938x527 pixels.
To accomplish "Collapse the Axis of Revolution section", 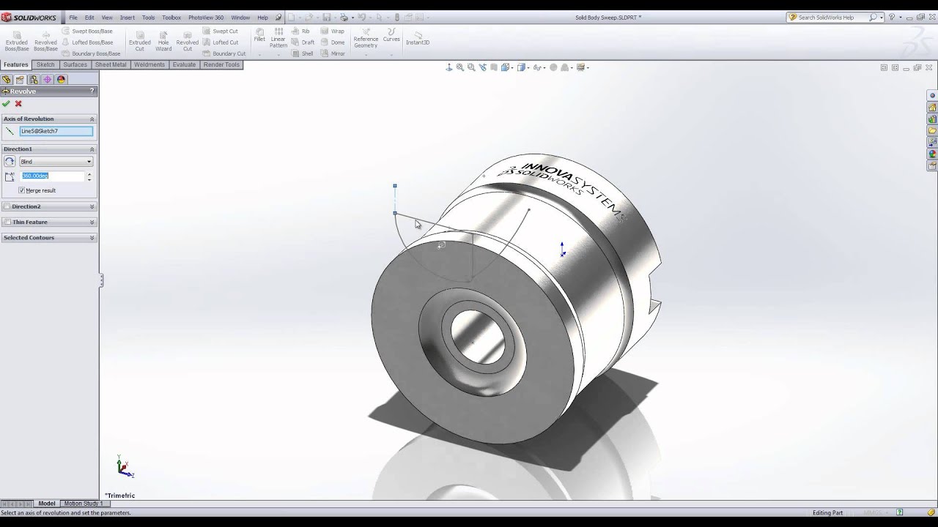I will [x=92, y=119].
